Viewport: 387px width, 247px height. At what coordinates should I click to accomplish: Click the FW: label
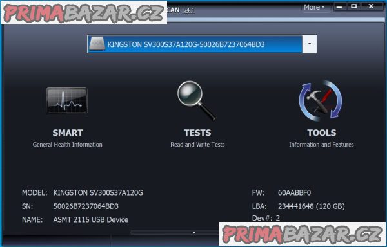(258, 192)
